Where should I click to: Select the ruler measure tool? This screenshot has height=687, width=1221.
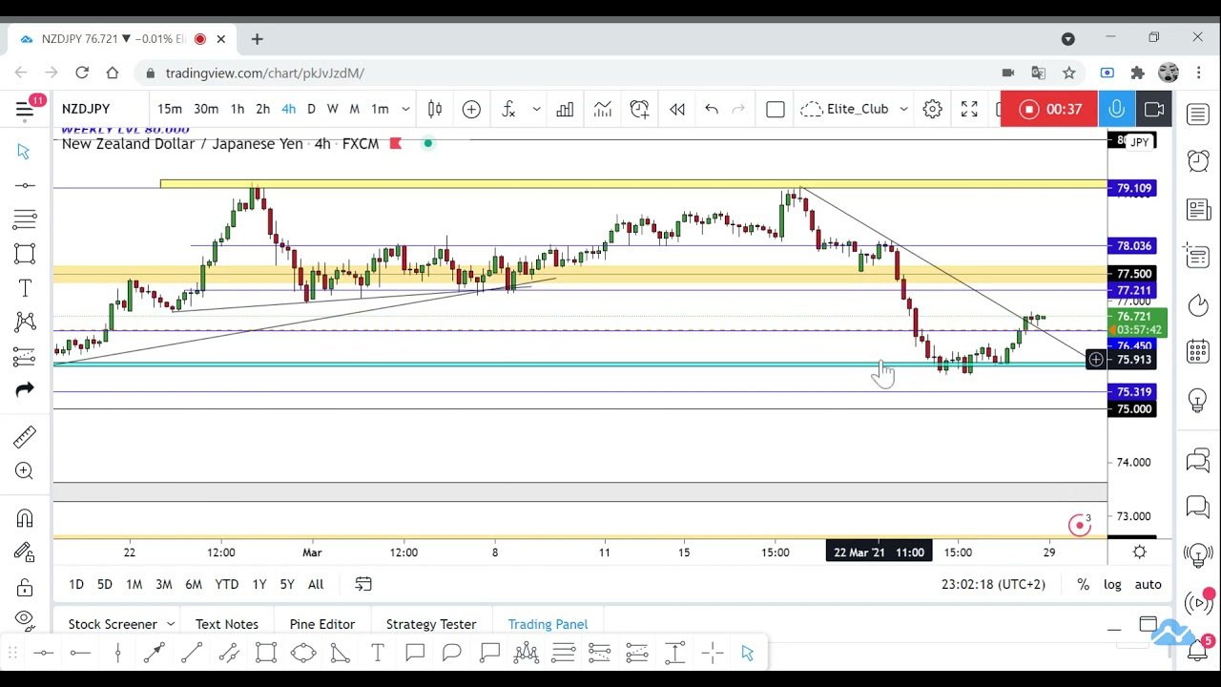click(25, 437)
